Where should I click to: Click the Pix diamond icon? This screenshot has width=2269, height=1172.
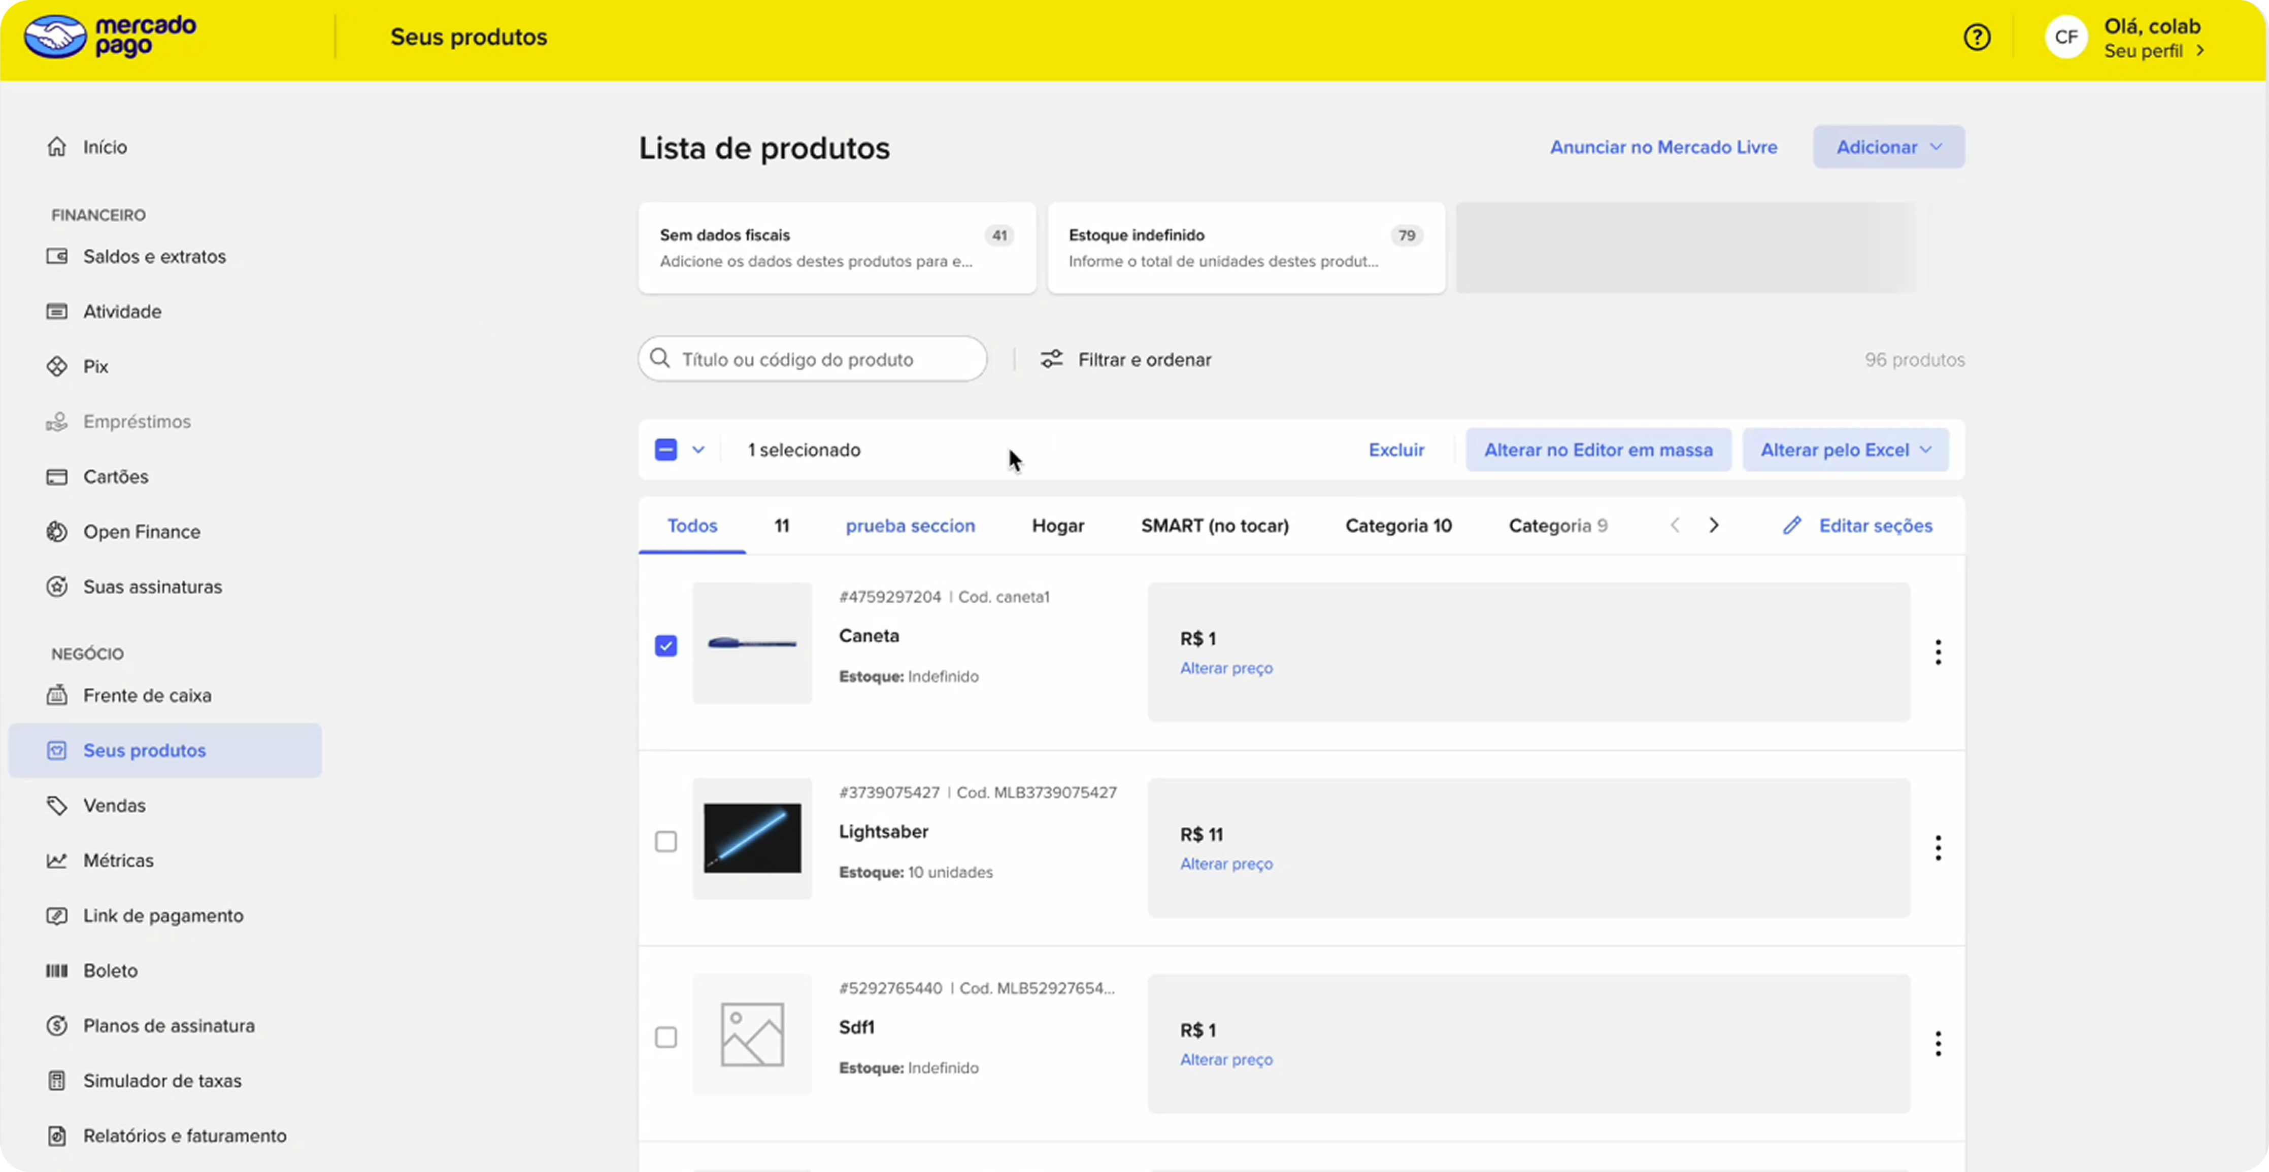pyautogui.click(x=57, y=366)
